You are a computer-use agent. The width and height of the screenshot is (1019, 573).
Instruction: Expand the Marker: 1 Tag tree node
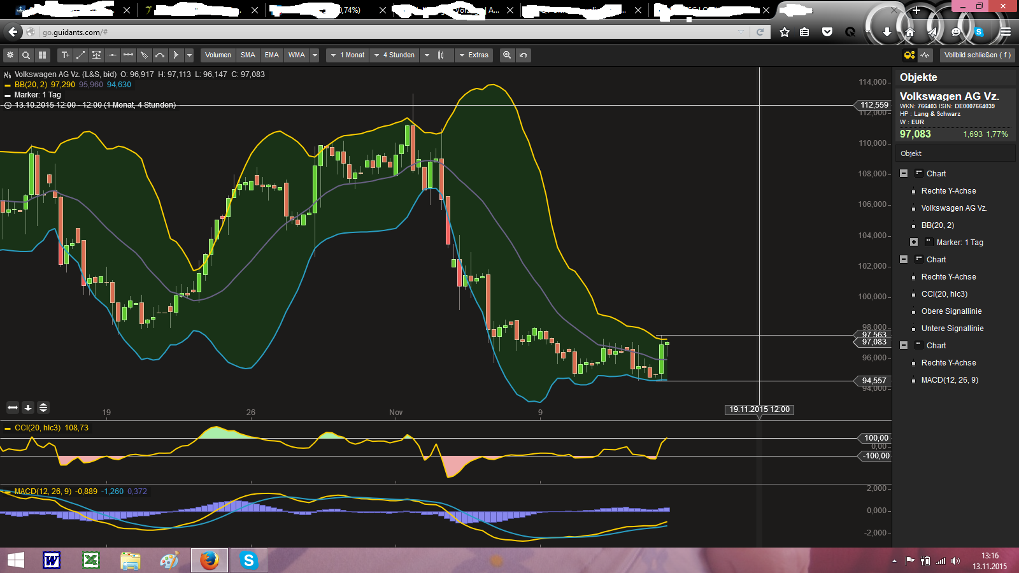[x=914, y=243]
